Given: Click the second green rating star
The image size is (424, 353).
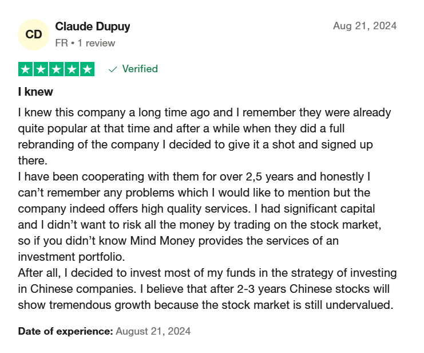Looking at the screenshot, I should tap(41, 69).
